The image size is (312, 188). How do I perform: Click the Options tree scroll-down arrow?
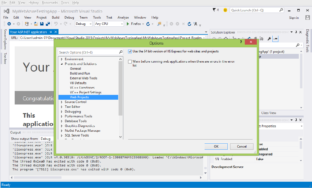[x=120, y=137]
